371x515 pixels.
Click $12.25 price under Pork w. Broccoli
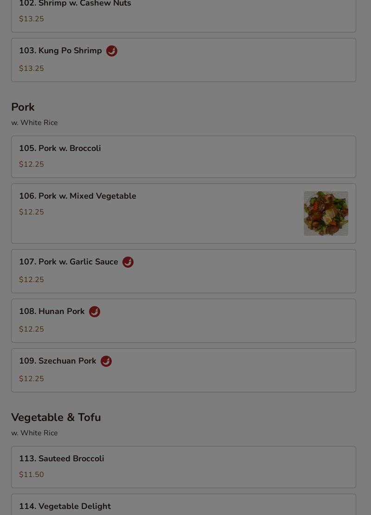(x=32, y=164)
